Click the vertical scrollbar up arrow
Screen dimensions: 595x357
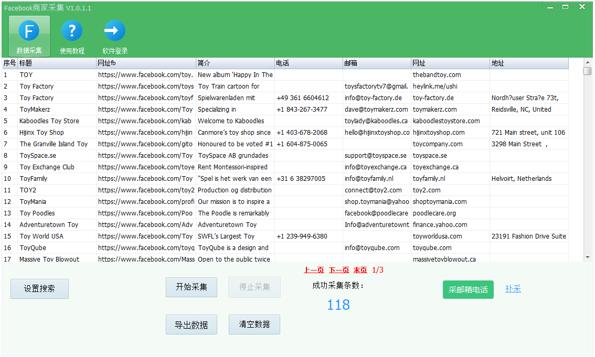pos(587,62)
